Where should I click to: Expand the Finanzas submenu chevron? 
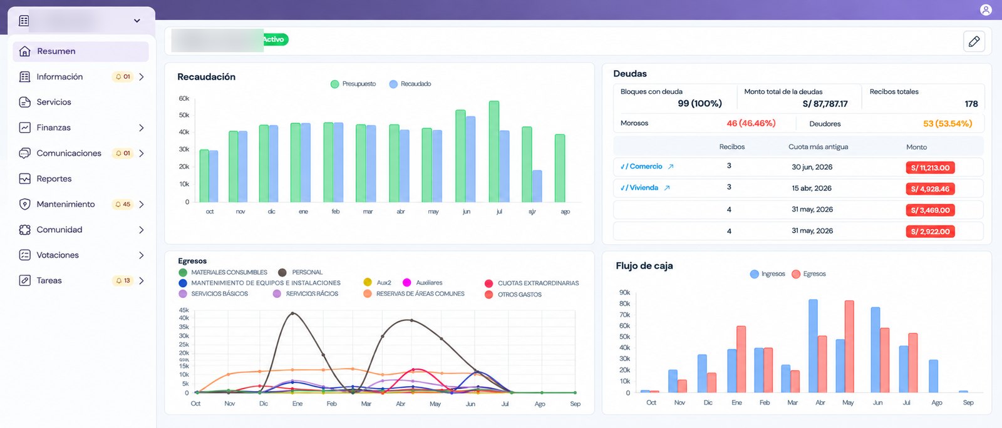click(x=142, y=128)
